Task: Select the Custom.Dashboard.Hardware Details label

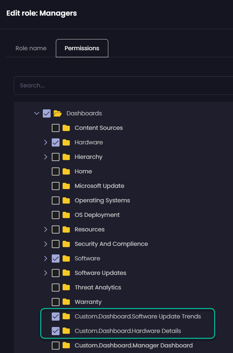Action: tap(128, 331)
